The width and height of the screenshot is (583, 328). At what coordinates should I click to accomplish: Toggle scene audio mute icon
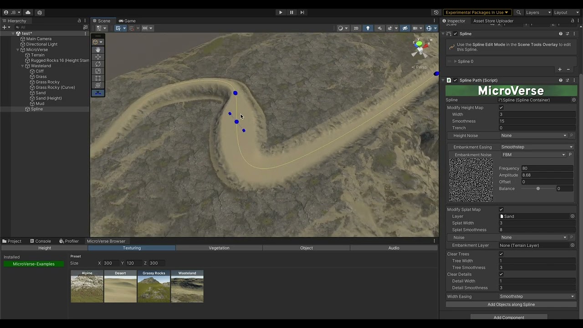pyautogui.click(x=379, y=28)
